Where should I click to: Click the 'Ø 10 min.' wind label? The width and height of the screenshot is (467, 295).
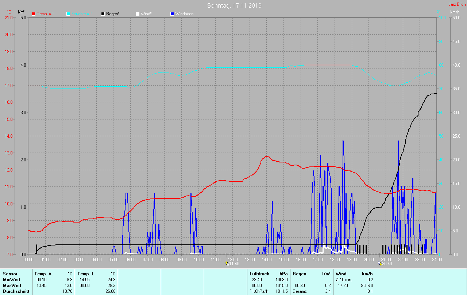tap(344, 279)
